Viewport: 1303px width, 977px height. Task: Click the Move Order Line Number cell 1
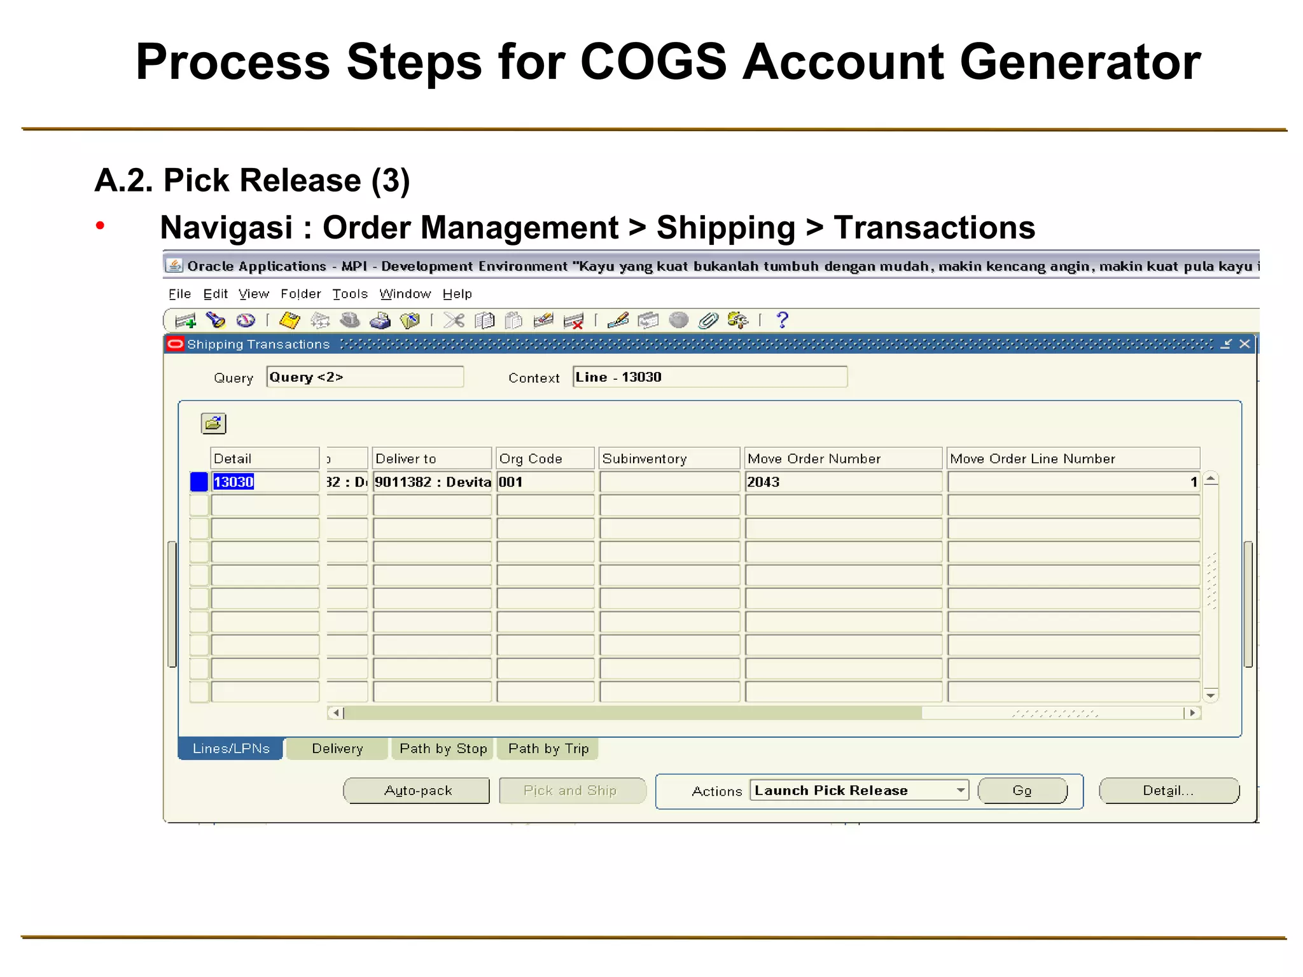pyautogui.click(x=1074, y=482)
